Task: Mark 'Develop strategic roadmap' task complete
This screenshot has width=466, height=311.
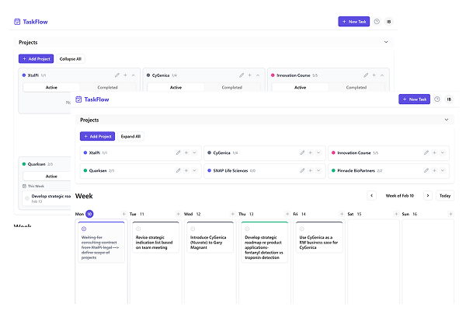Action: [247, 229]
